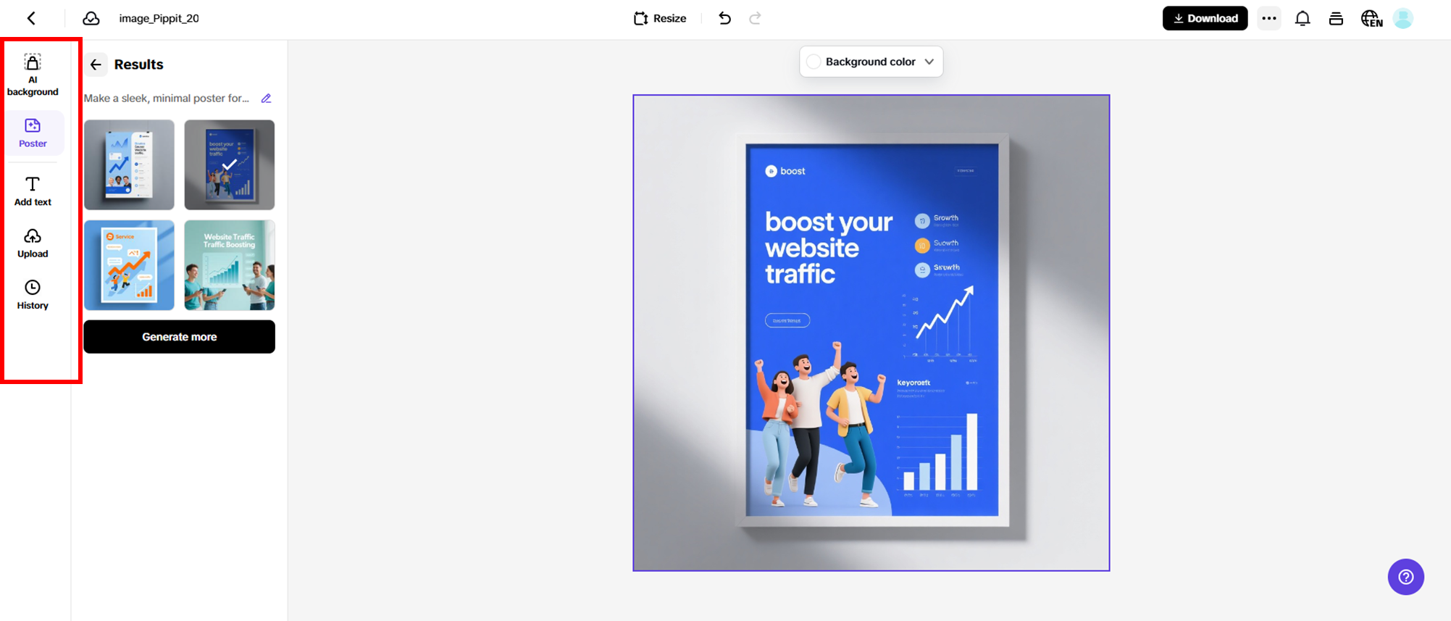Open the three-dot more options menu
The image size is (1451, 621).
click(x=1269, y=18)
